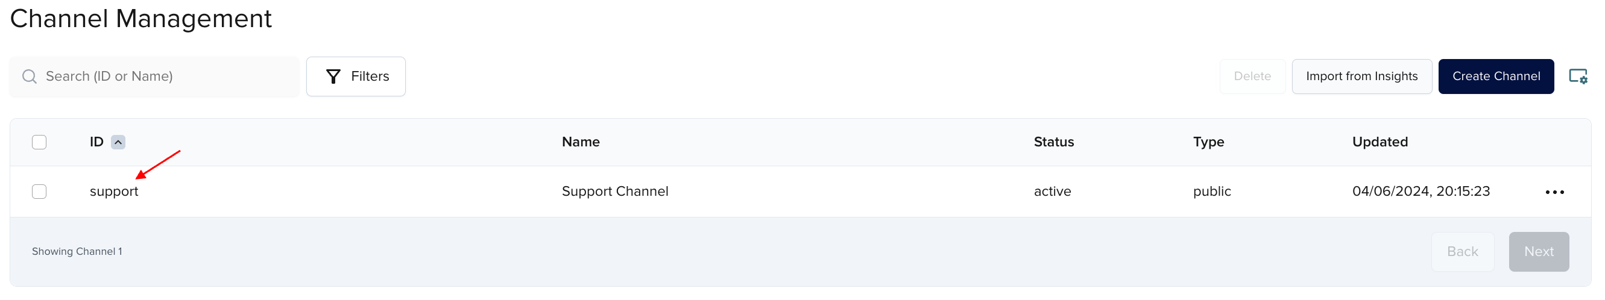The image size is (1605, 300).
Task: Check the support channel row checkbox
Action: (x=39, y=192)
